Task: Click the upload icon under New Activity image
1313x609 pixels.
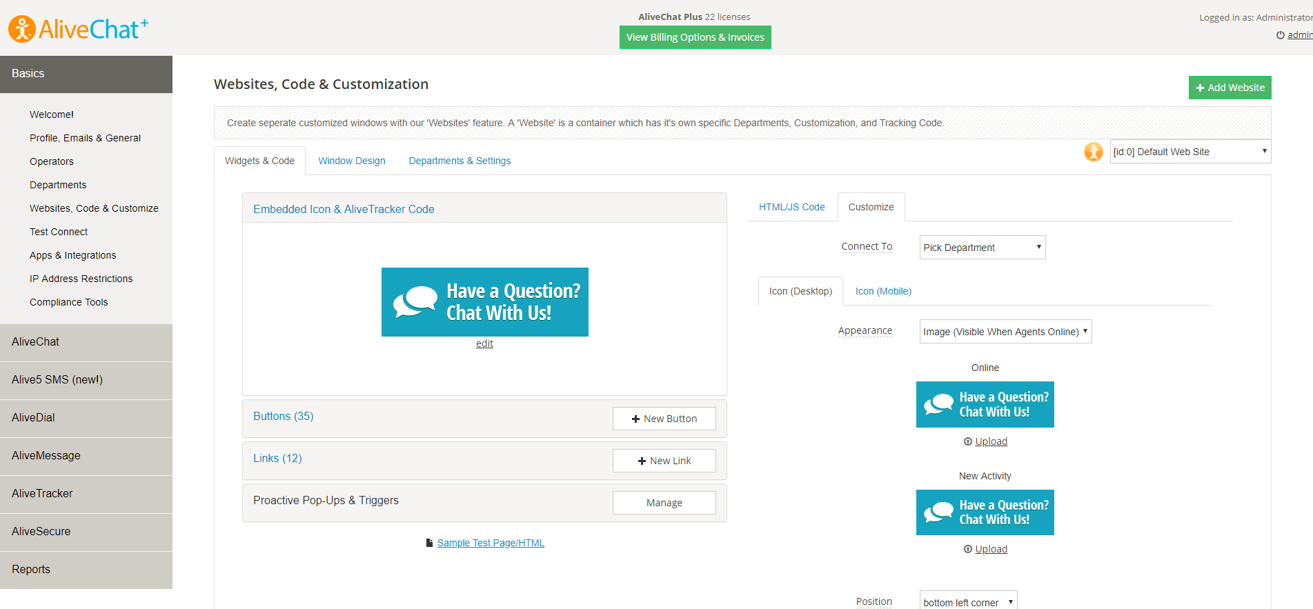Action: coord(968,549)
